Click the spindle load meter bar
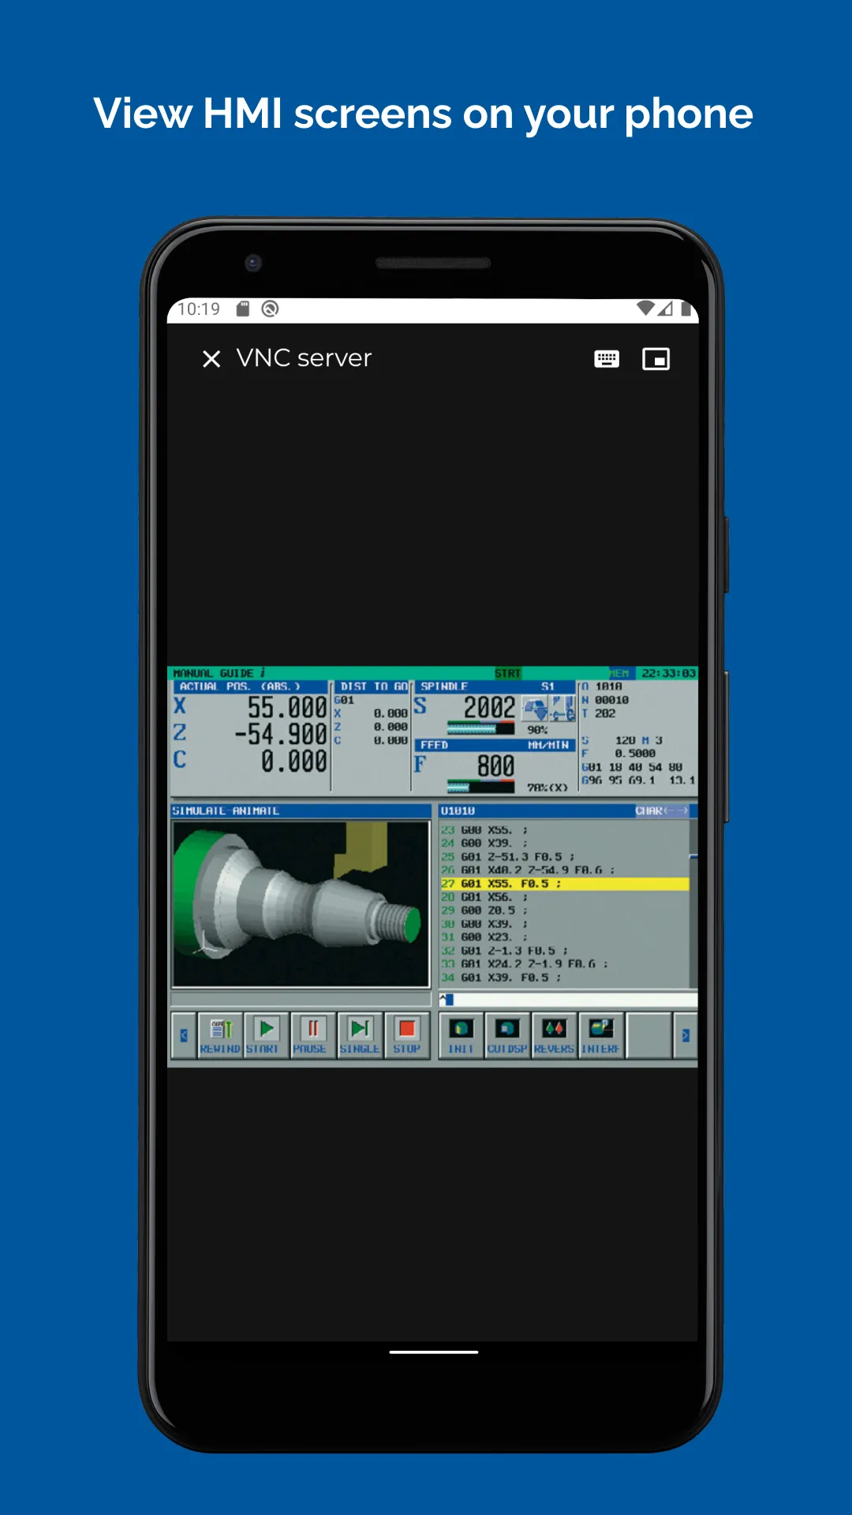 click(480, 728)
